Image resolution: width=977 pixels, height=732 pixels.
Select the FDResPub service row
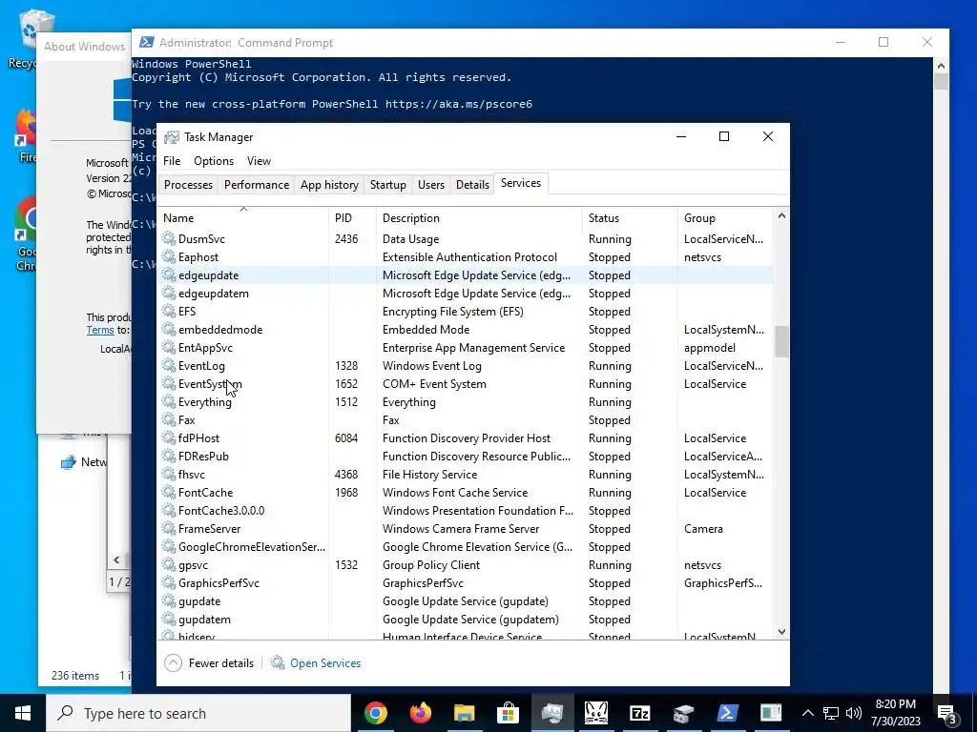coord(466,456)
